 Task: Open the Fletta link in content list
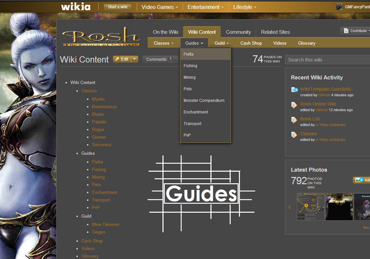[97, 162]
